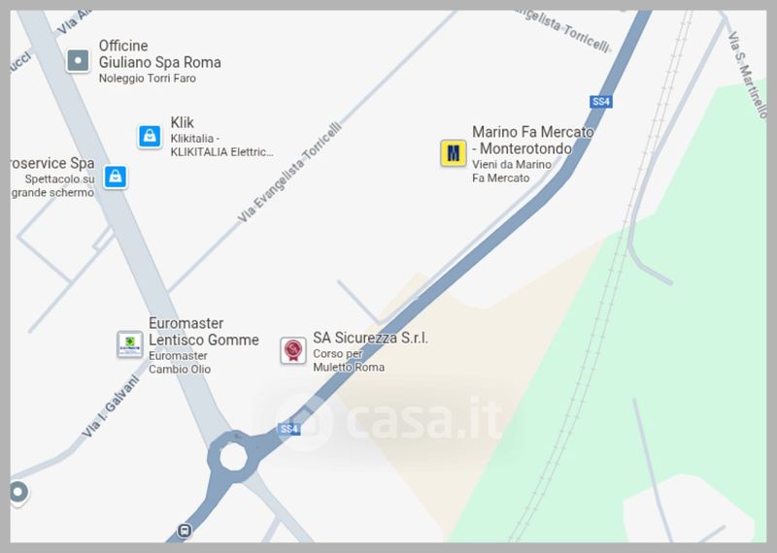Select the Klik business name text
The height and width of the screenshot is (553, 777).
[x=182, y=122]
